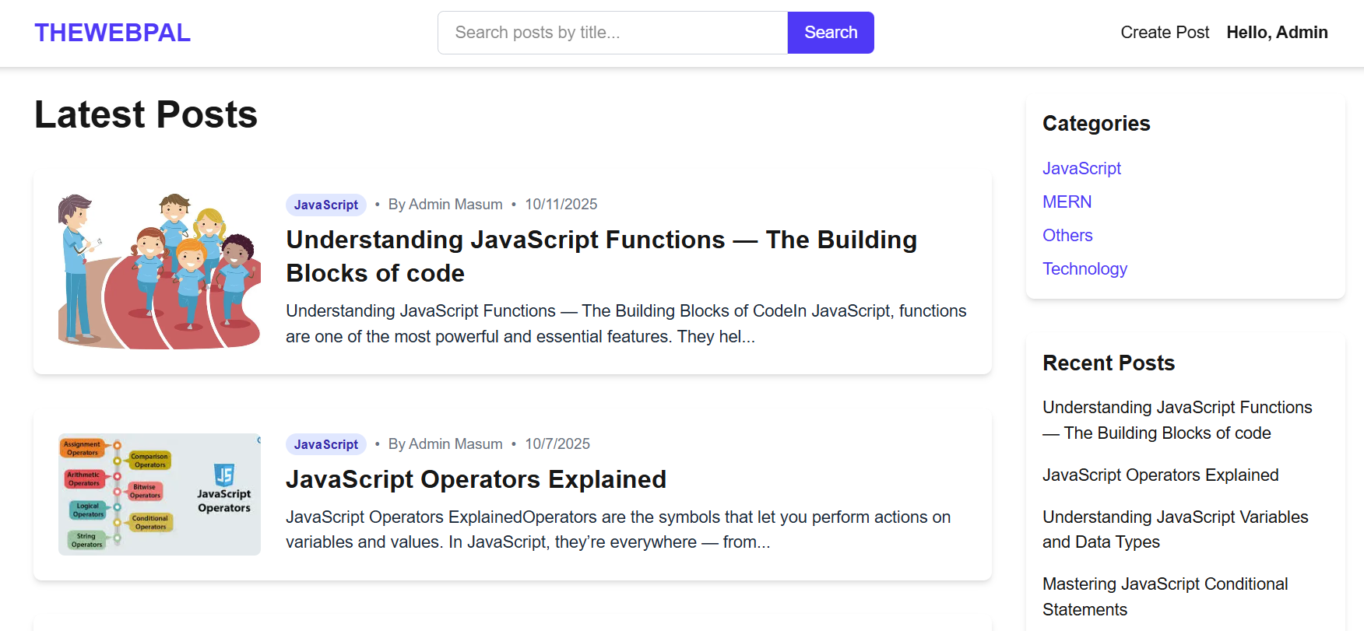
Task: Click the Categories heading
Action: pyautogui.click(x=1096, y=123)
